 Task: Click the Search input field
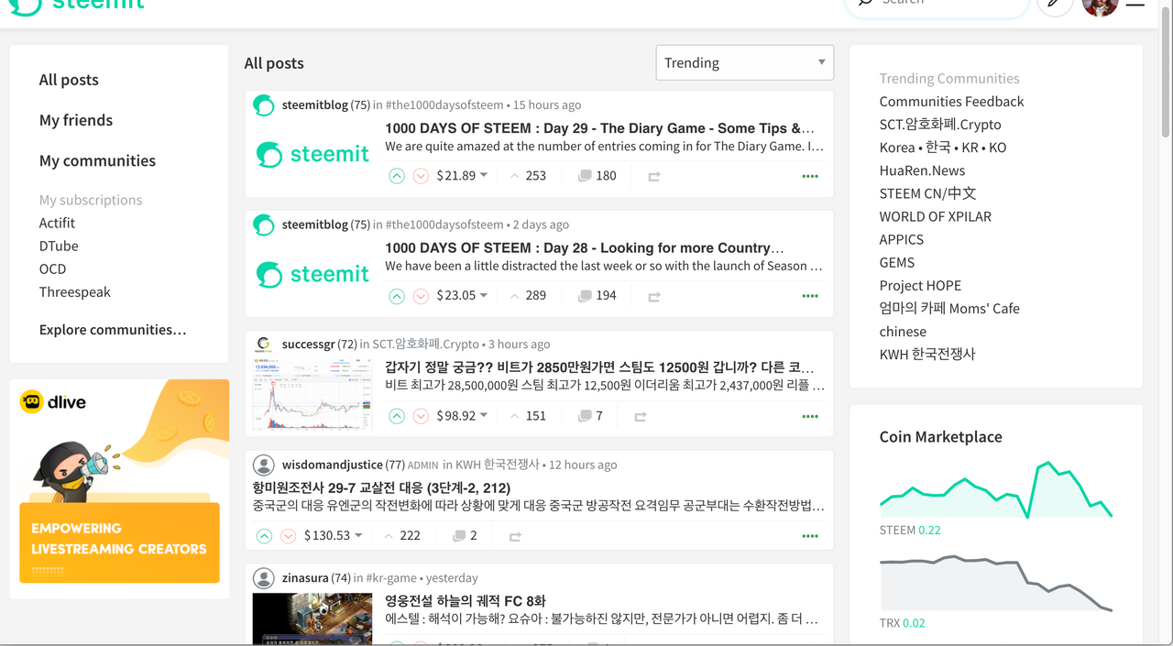pos(937,5)
